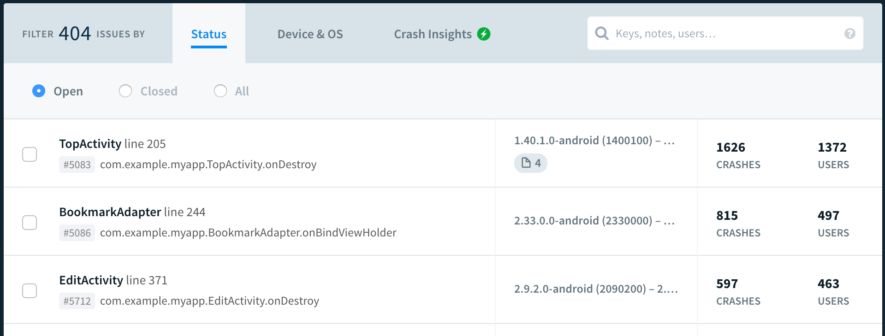
Task: Select the Open status radio button
Action: click(x=39, y=91)
